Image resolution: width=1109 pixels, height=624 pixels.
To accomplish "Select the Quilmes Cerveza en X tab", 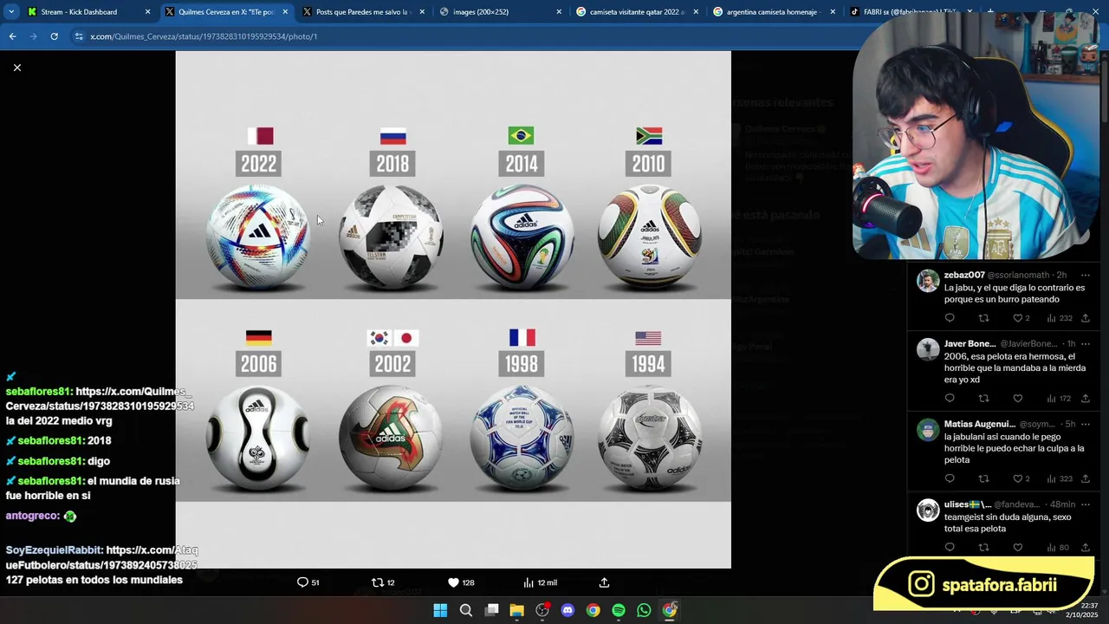I will click(x=225, y=12).
